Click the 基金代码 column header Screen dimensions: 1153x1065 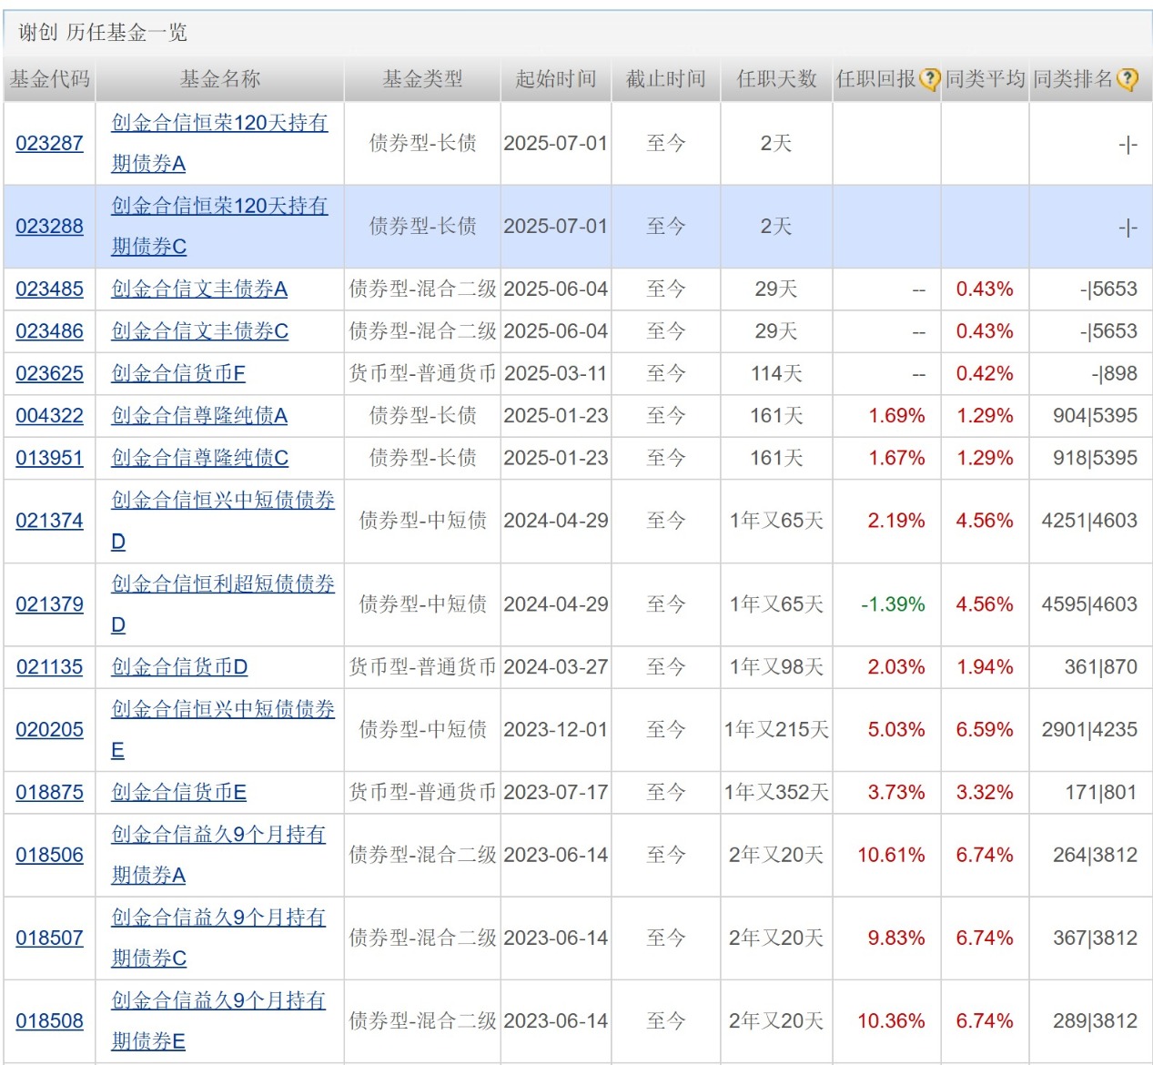point(50,80)
